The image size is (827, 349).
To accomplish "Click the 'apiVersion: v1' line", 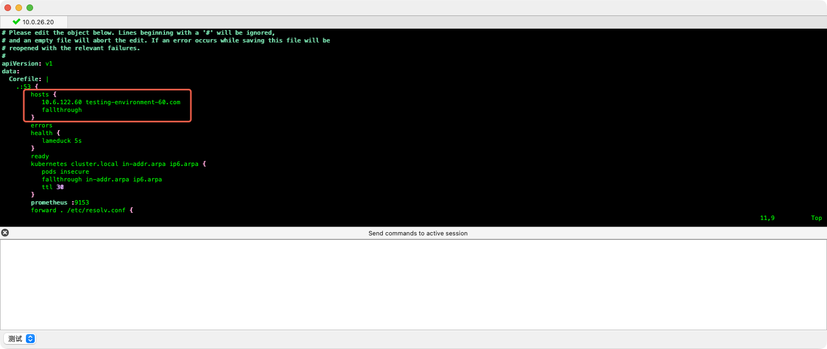I will pyautogui.click(x=27, y=63).
